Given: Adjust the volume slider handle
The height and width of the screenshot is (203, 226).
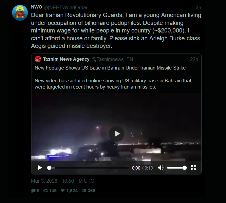Looking at the screenshot, I should [184, 168].
